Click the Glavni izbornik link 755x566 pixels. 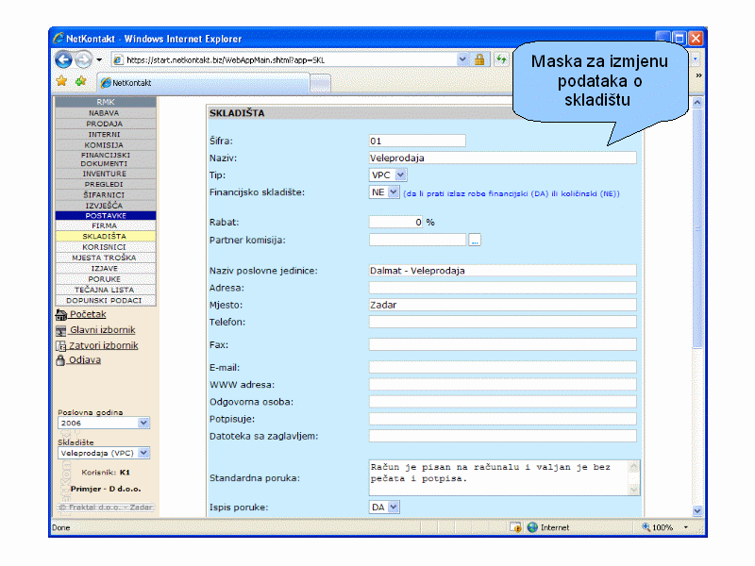[x=103, y=330]
